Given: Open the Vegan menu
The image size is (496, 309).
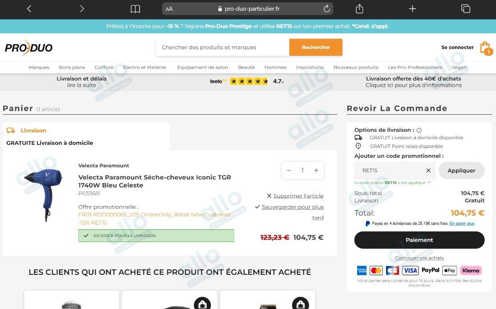Looking at the screenshot, I should (x=459, y=67).
